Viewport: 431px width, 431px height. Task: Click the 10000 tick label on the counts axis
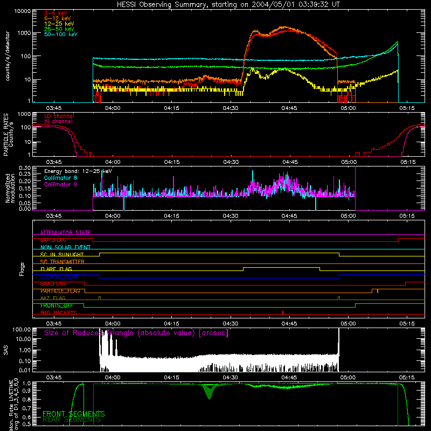click(22, 11)
